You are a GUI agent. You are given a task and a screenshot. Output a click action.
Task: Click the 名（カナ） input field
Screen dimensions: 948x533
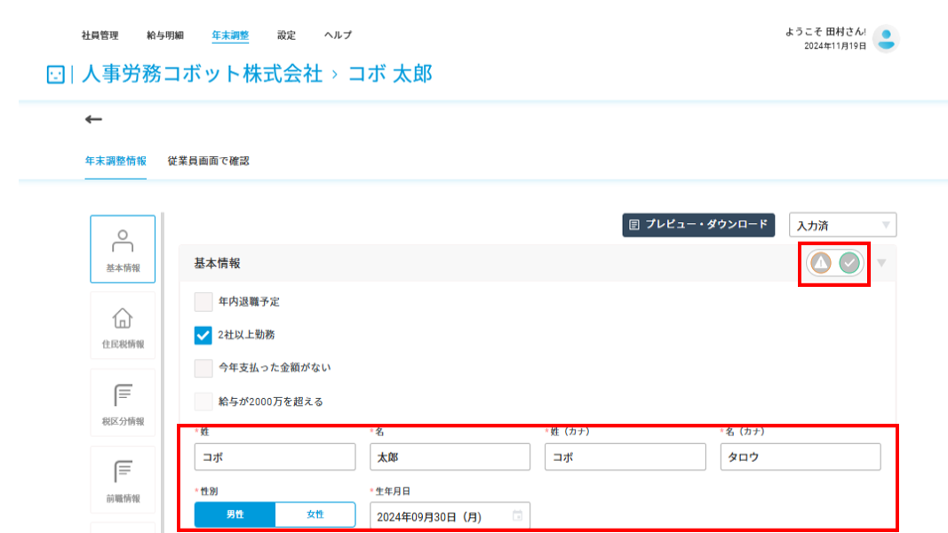[801, 457]
